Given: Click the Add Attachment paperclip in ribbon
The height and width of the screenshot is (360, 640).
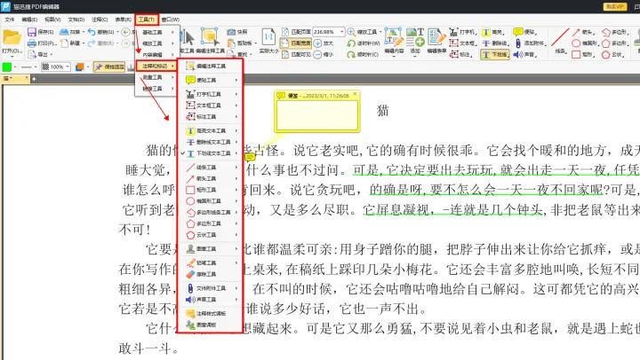Looking at the screenshot, I should 518,43.
